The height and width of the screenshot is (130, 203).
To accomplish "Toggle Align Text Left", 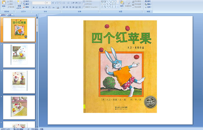I will (64, 7).
